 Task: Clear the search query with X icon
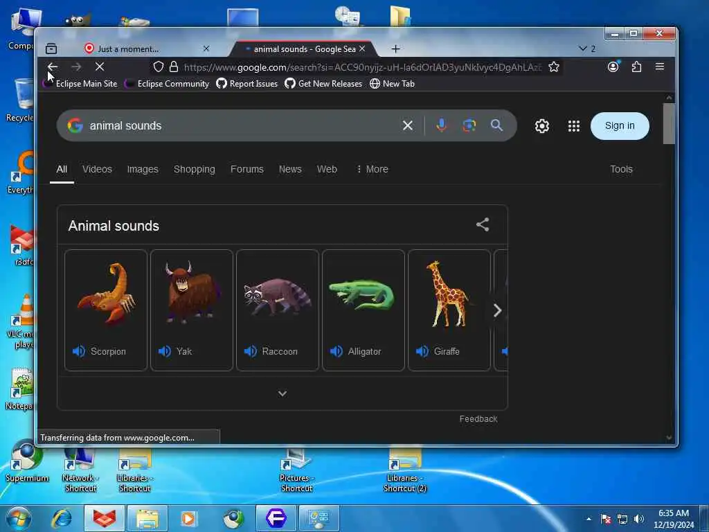[407, 126]
